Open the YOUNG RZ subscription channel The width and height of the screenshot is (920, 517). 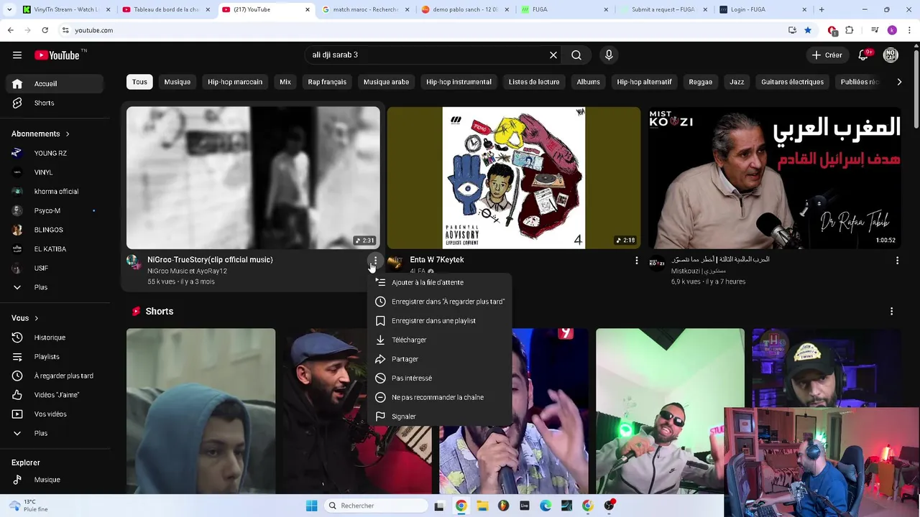click(x=55, y=153)
